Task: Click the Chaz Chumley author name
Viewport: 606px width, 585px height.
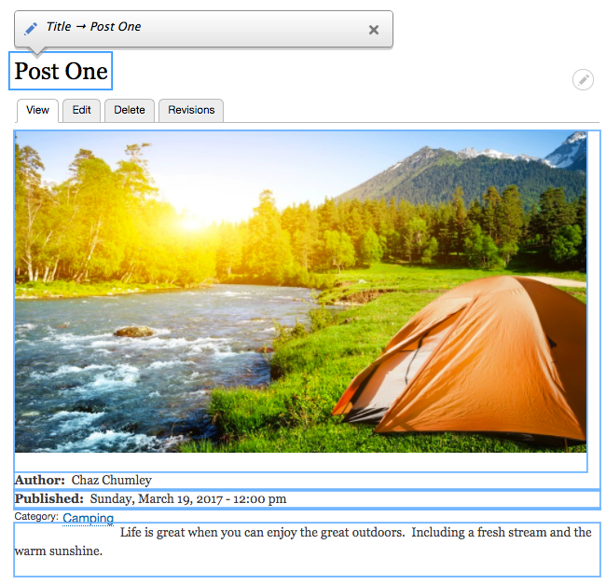Action: [111, 480]
